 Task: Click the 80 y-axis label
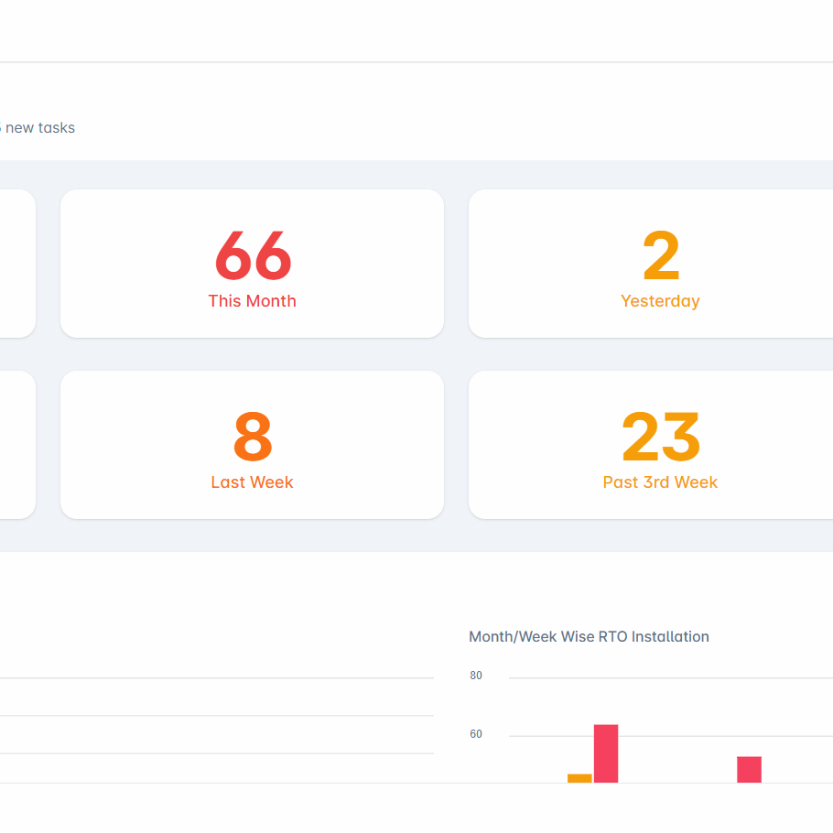click(x=476, y=676)
